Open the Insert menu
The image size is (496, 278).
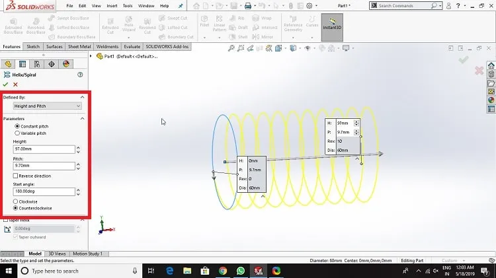coord(112,6)
